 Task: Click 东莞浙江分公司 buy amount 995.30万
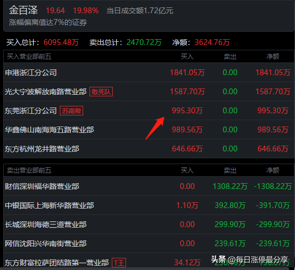click(x=187, y=111)
